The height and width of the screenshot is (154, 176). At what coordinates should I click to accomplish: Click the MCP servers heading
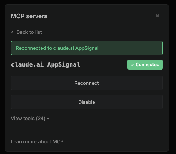(29, 16)
